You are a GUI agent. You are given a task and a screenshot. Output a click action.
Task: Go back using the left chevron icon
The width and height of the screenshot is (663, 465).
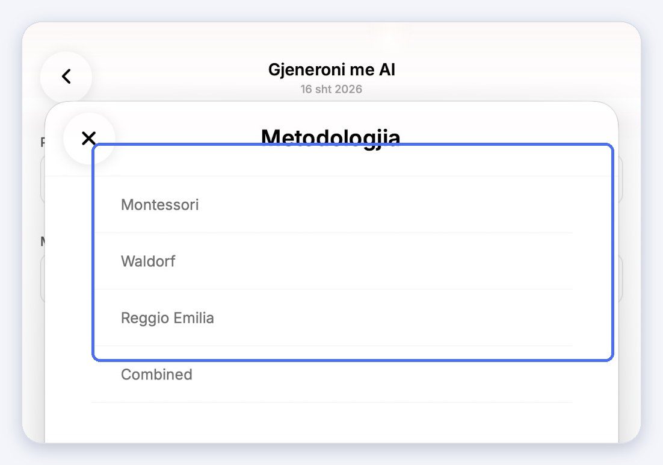66,76
